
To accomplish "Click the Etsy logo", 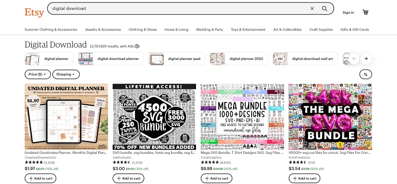I will coord(34,12).
